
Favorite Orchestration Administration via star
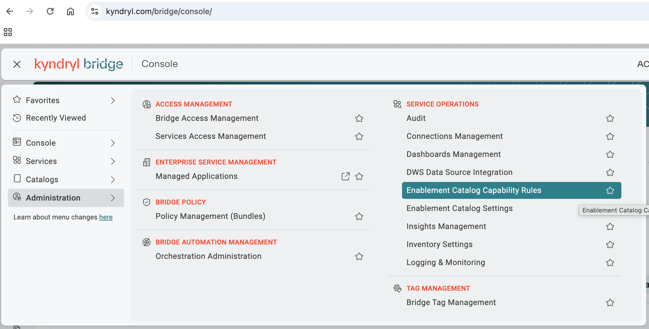pos(359,256)
